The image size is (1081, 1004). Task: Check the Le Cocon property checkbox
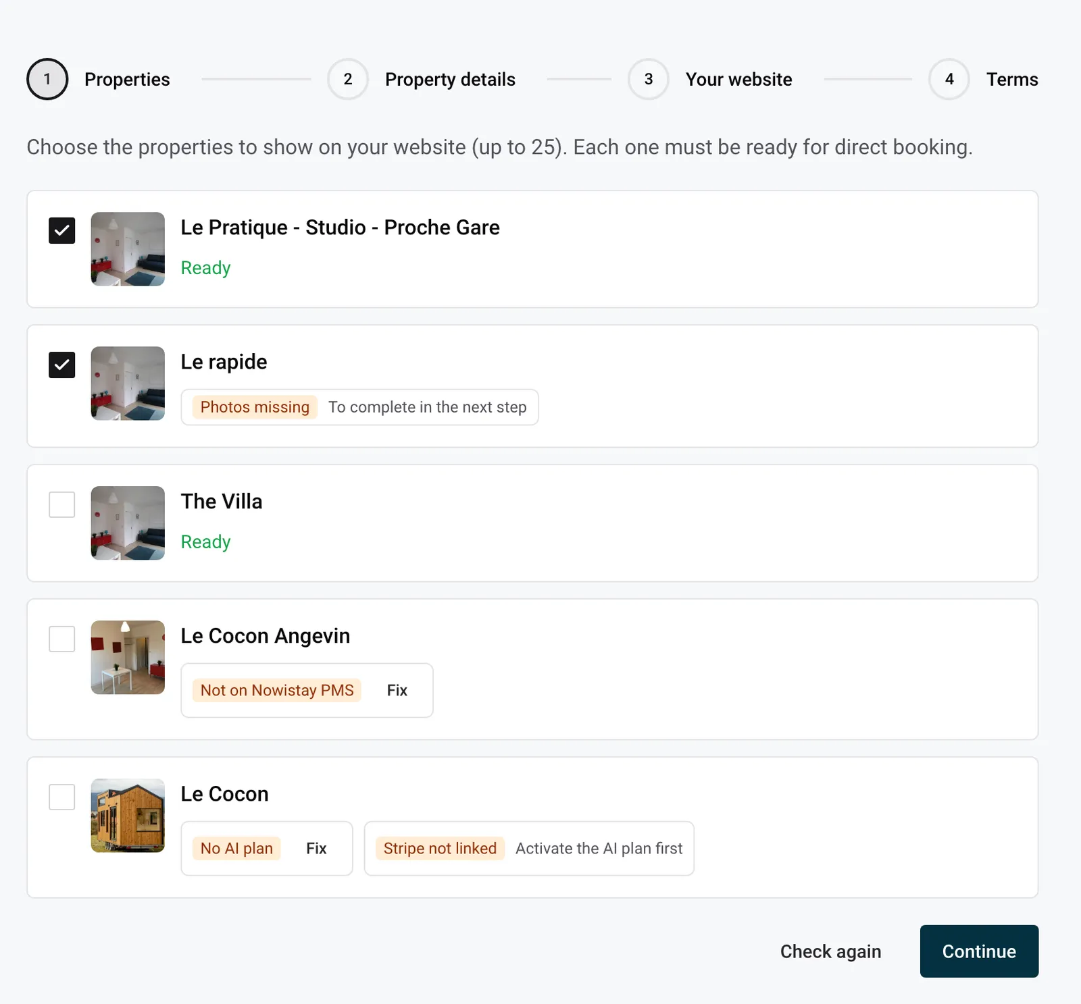pyautogui.click(x=61, y=797)
